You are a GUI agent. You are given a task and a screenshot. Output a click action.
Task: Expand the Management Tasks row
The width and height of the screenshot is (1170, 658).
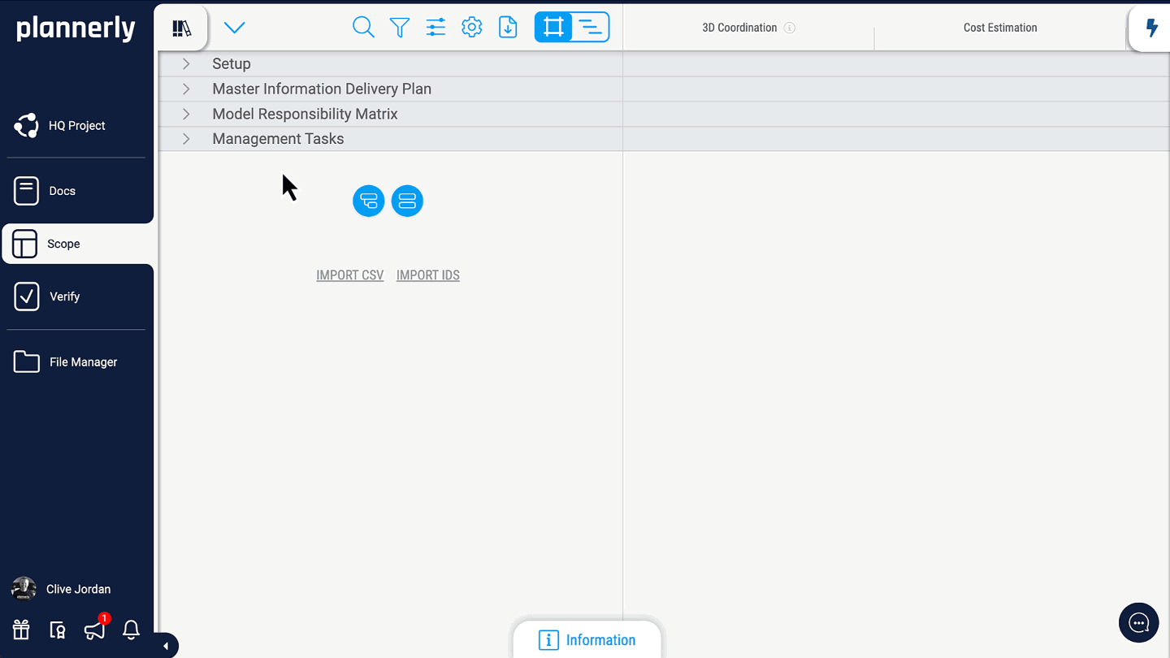pos(186,139)
